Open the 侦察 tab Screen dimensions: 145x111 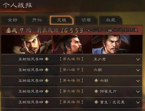86,20
